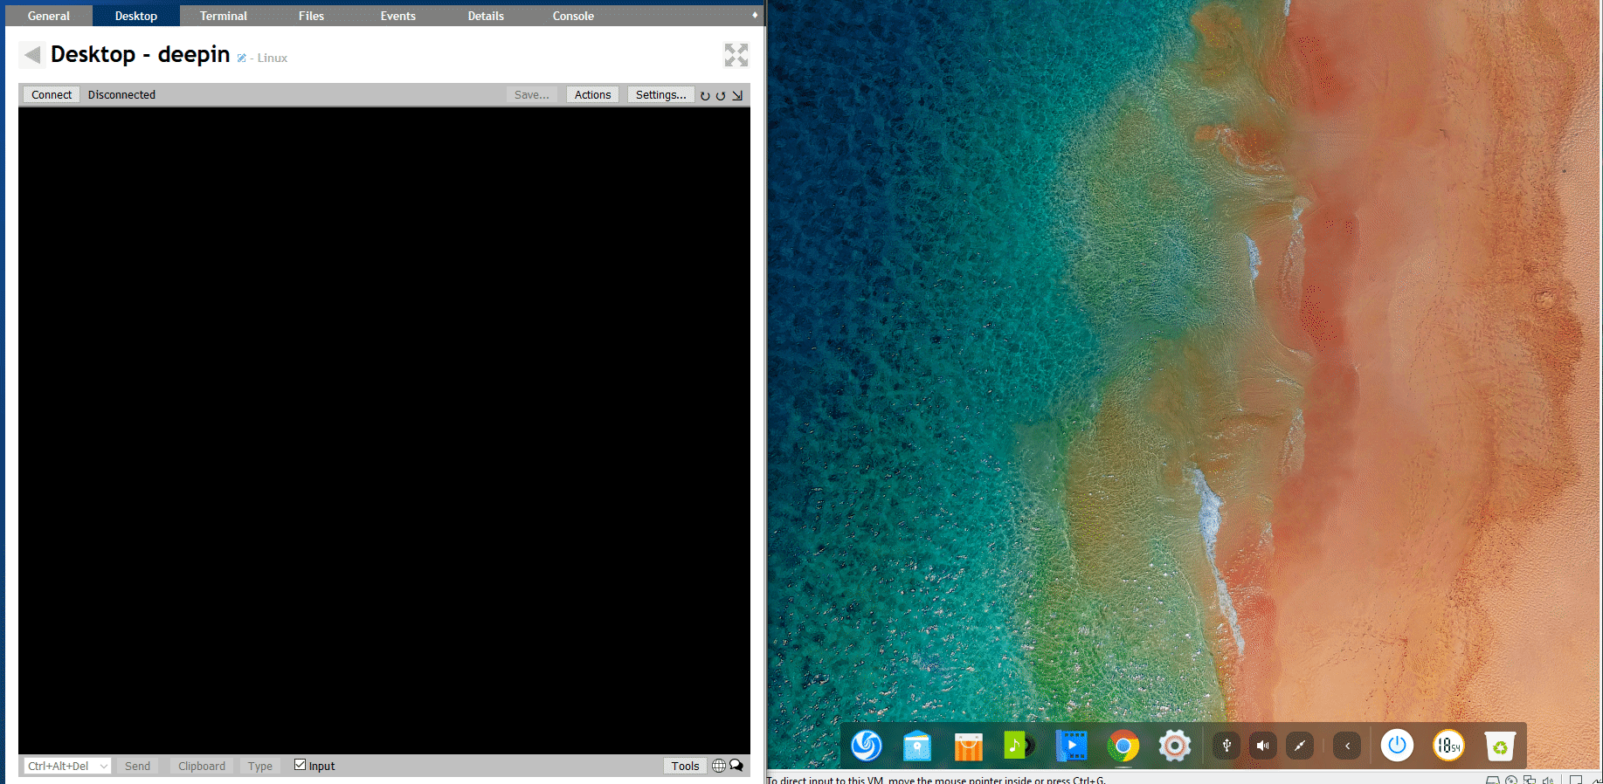Open the Ctrl+Alt+Del key combo dropdown

[67, 766]
